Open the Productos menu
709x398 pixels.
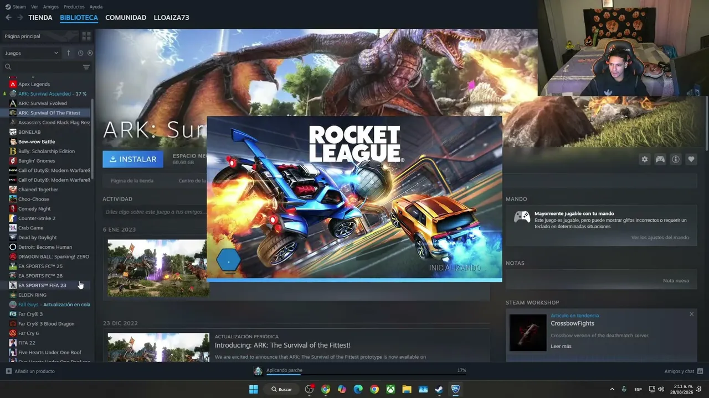pos(74,7)
